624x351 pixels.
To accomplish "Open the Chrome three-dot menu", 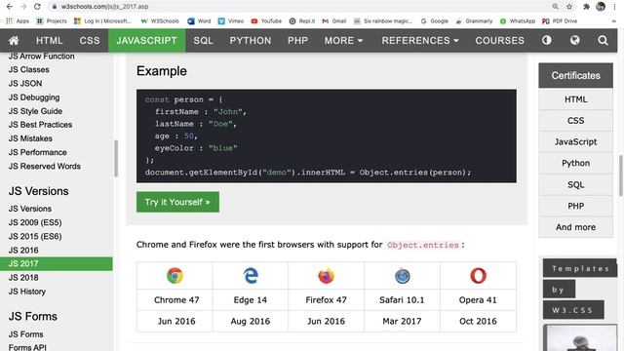I will point(615,7).
